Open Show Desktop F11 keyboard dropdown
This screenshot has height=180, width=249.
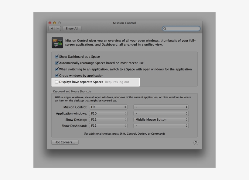(108, 120)
